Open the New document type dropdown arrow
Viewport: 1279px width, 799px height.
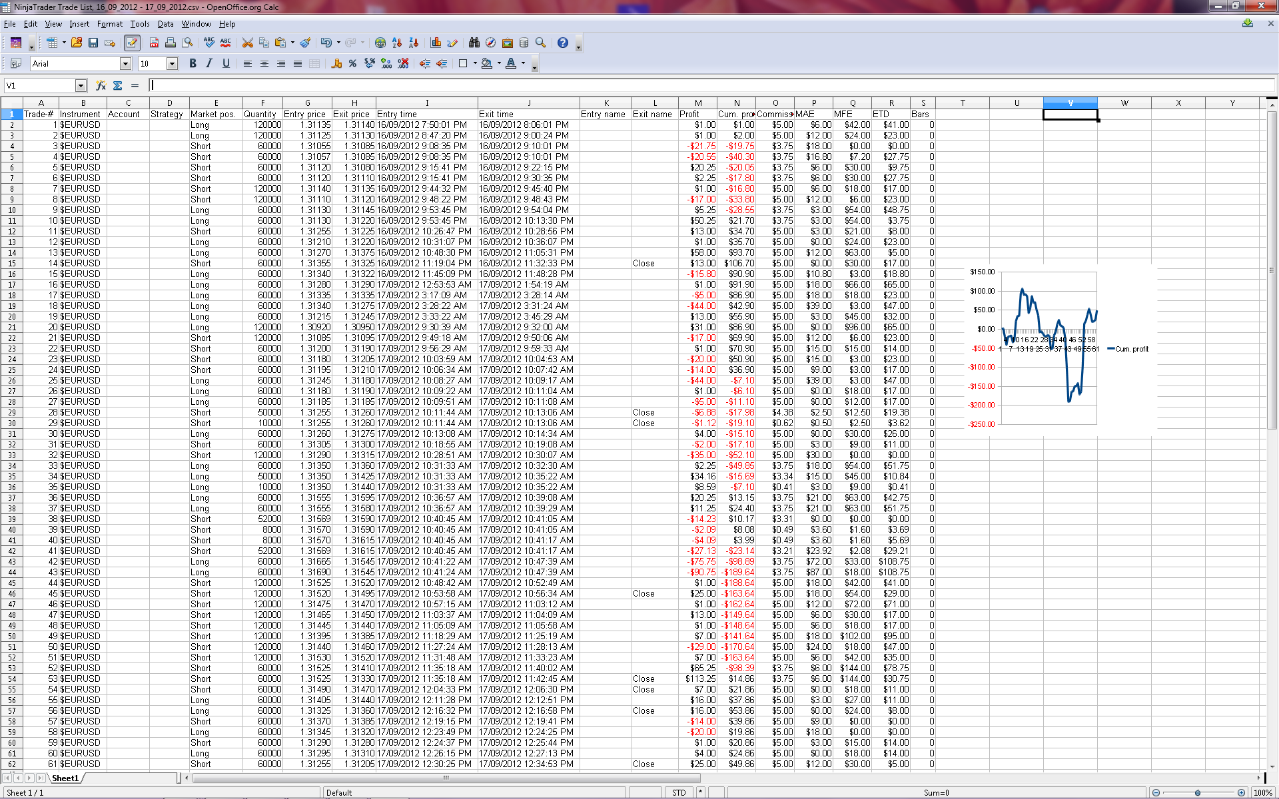pyautogui.click(x=64, y=43)
